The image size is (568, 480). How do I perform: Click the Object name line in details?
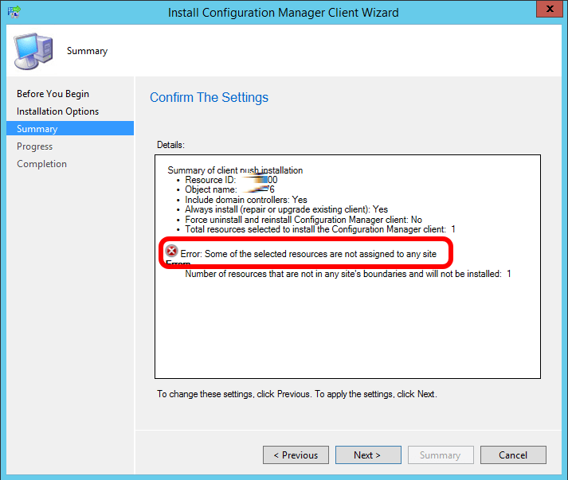(229, 190)
